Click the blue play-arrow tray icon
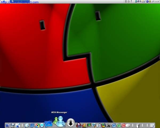The width and height of the screenshot is (160, 128). pos(147,1)
